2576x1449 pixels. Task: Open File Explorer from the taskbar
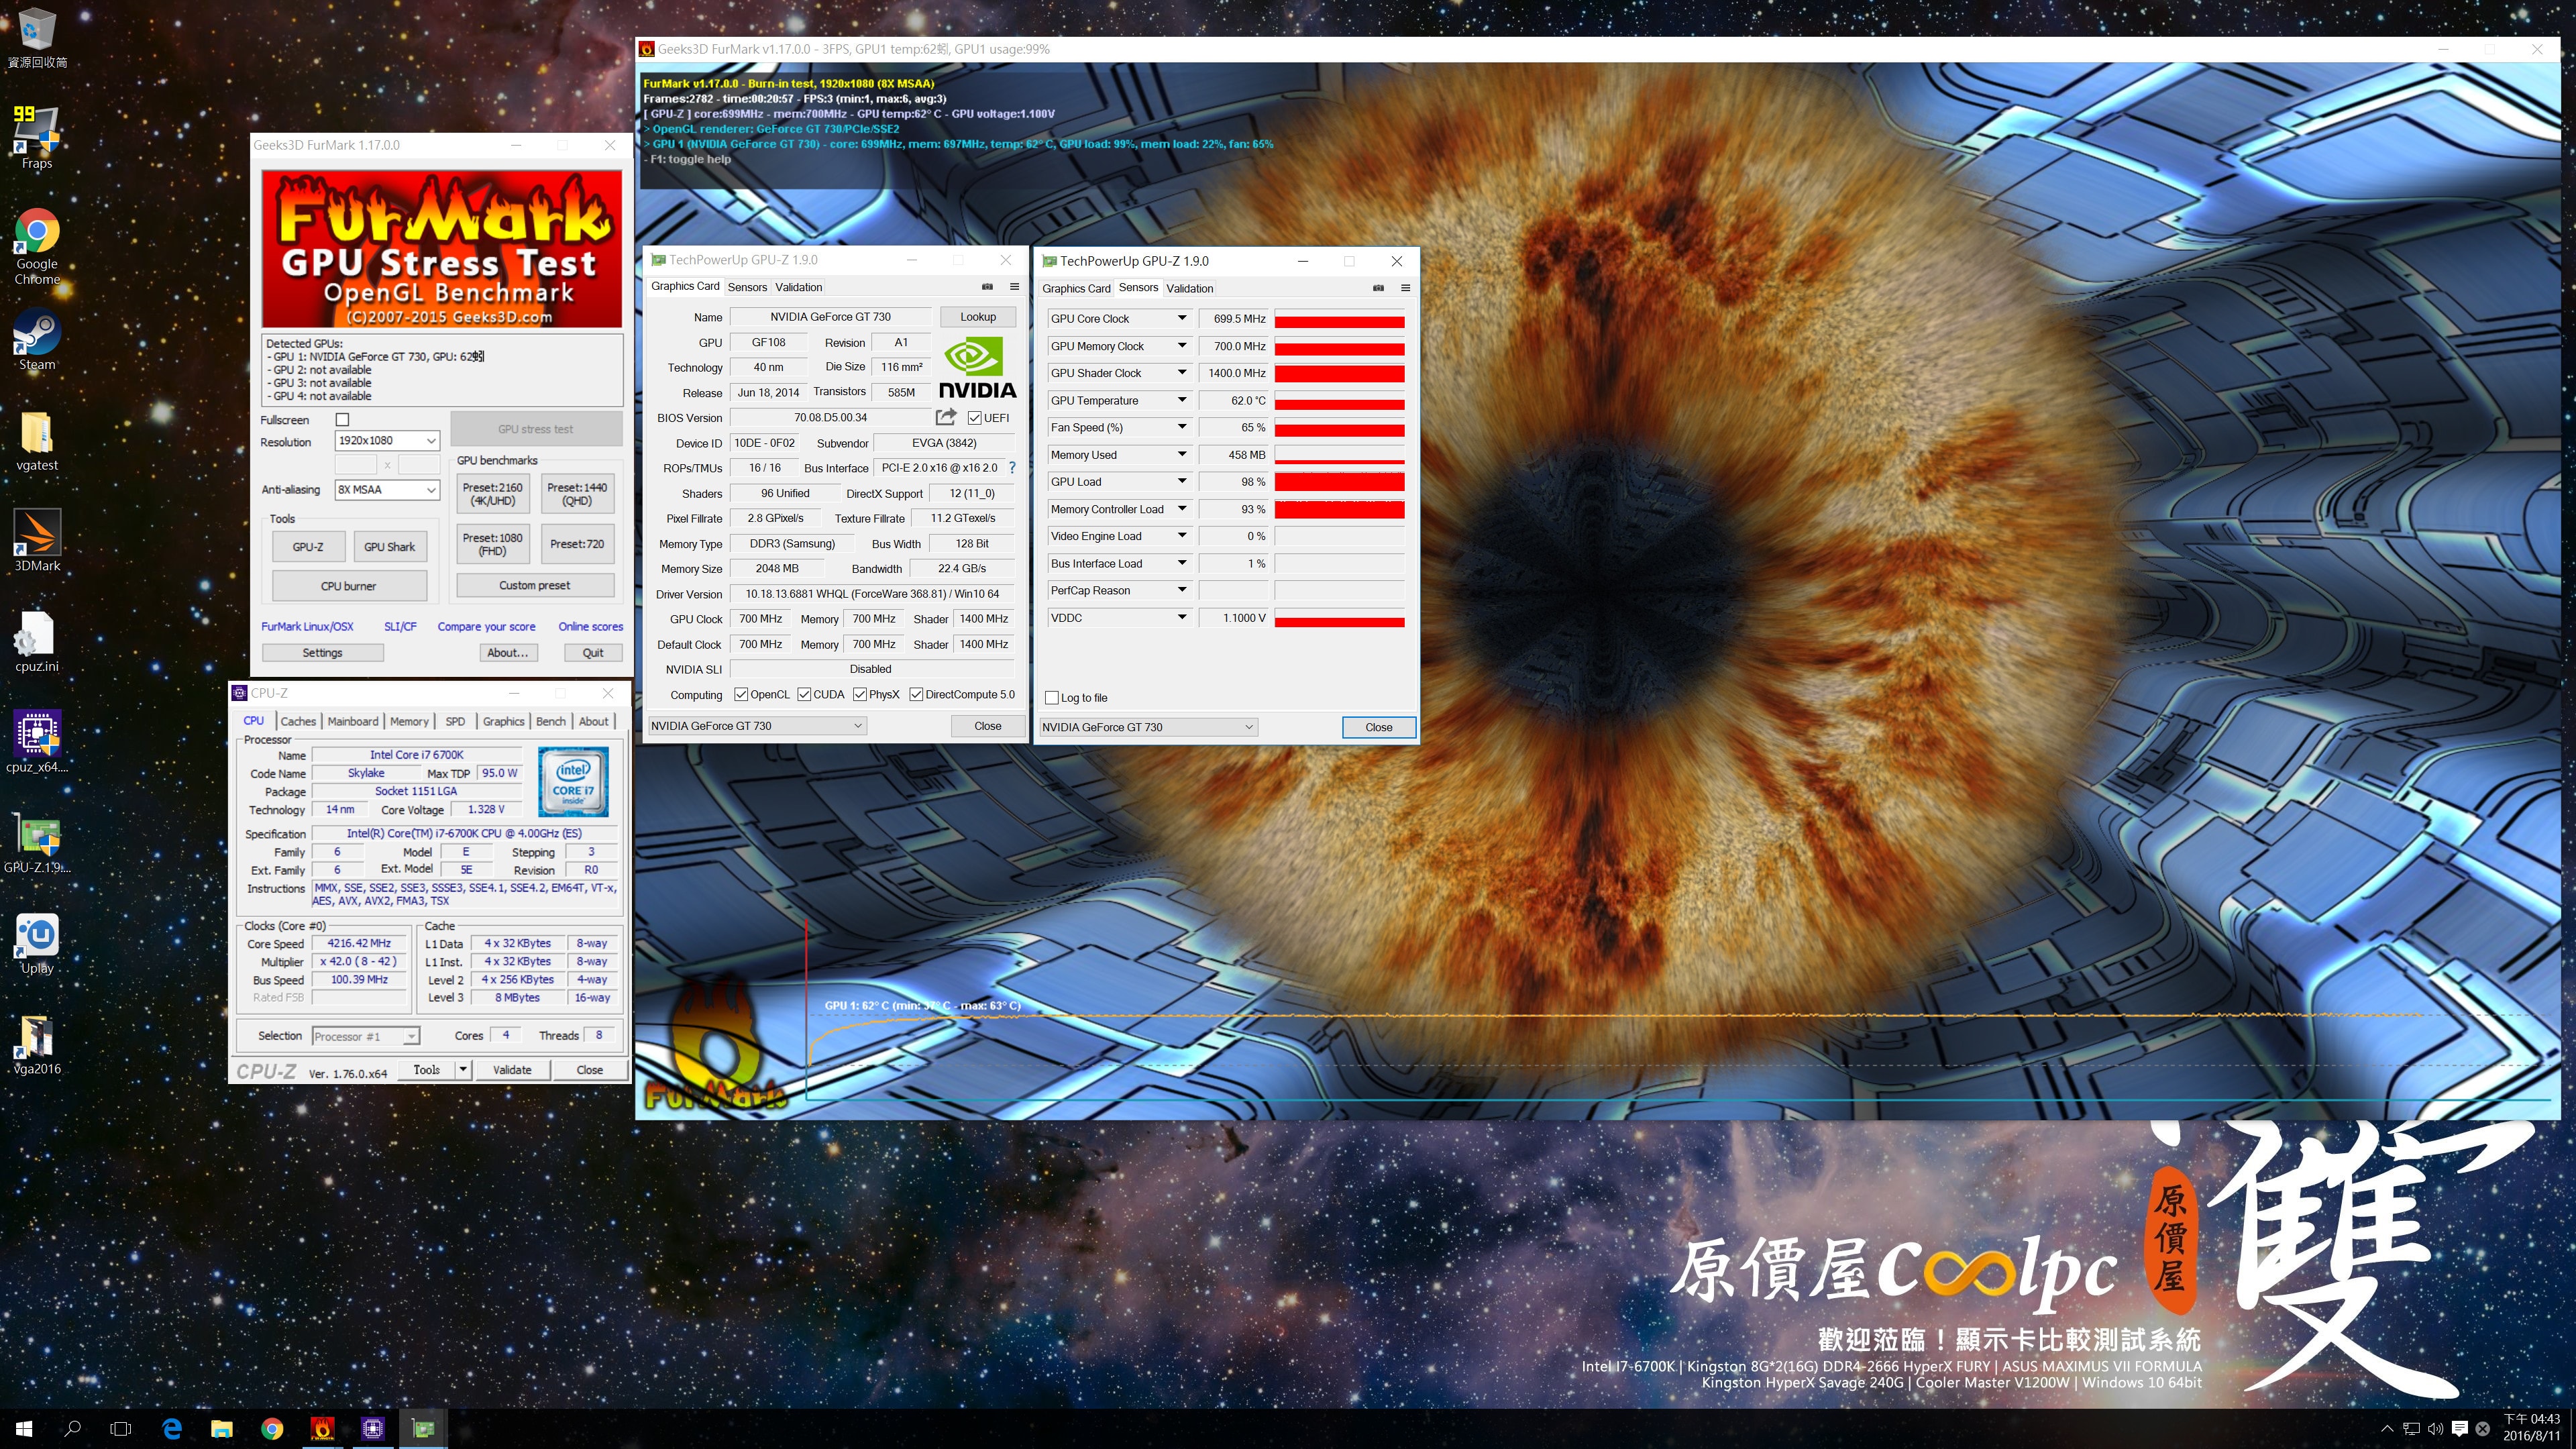tap(222, 1429)
